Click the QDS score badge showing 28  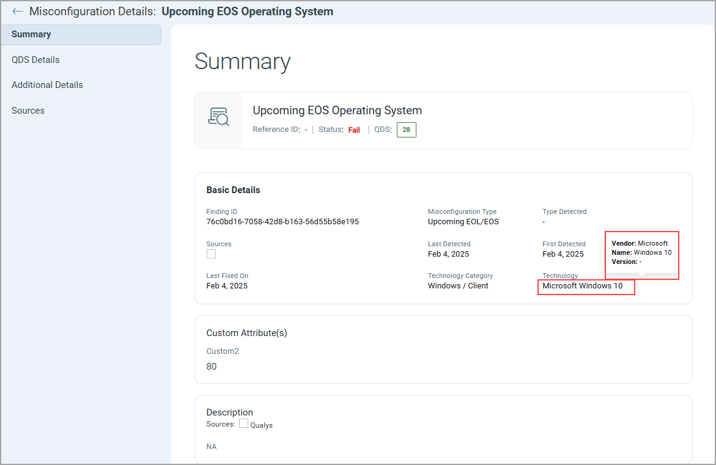point(406,130)
